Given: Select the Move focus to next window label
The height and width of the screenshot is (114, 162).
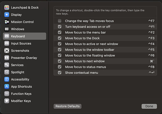Looking at the screenshot, I should point(85,61).
